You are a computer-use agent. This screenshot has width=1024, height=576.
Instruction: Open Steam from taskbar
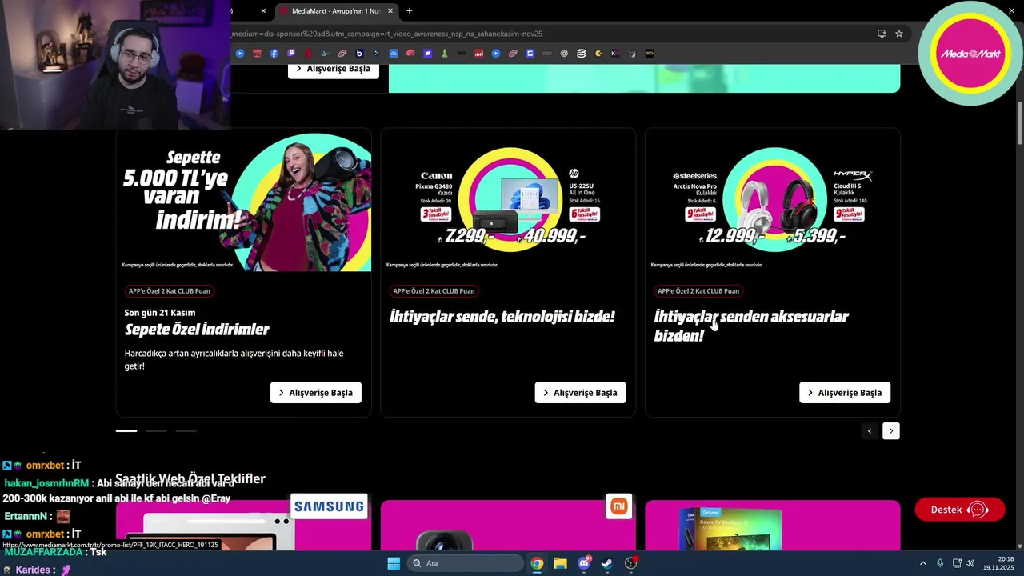tap(607, 563)
